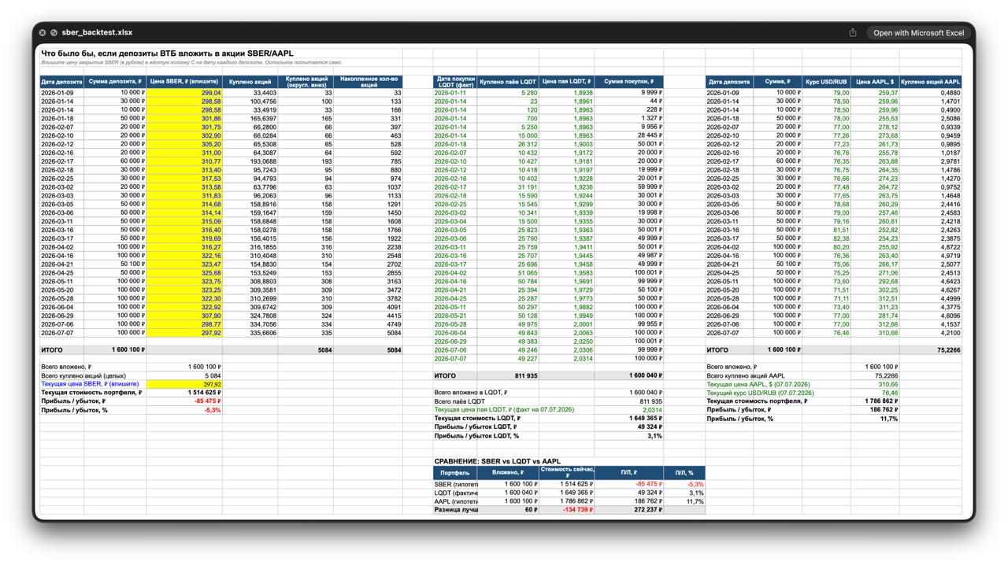Expand preview to full screen
1008x565 pixels.
coord(54,32)
